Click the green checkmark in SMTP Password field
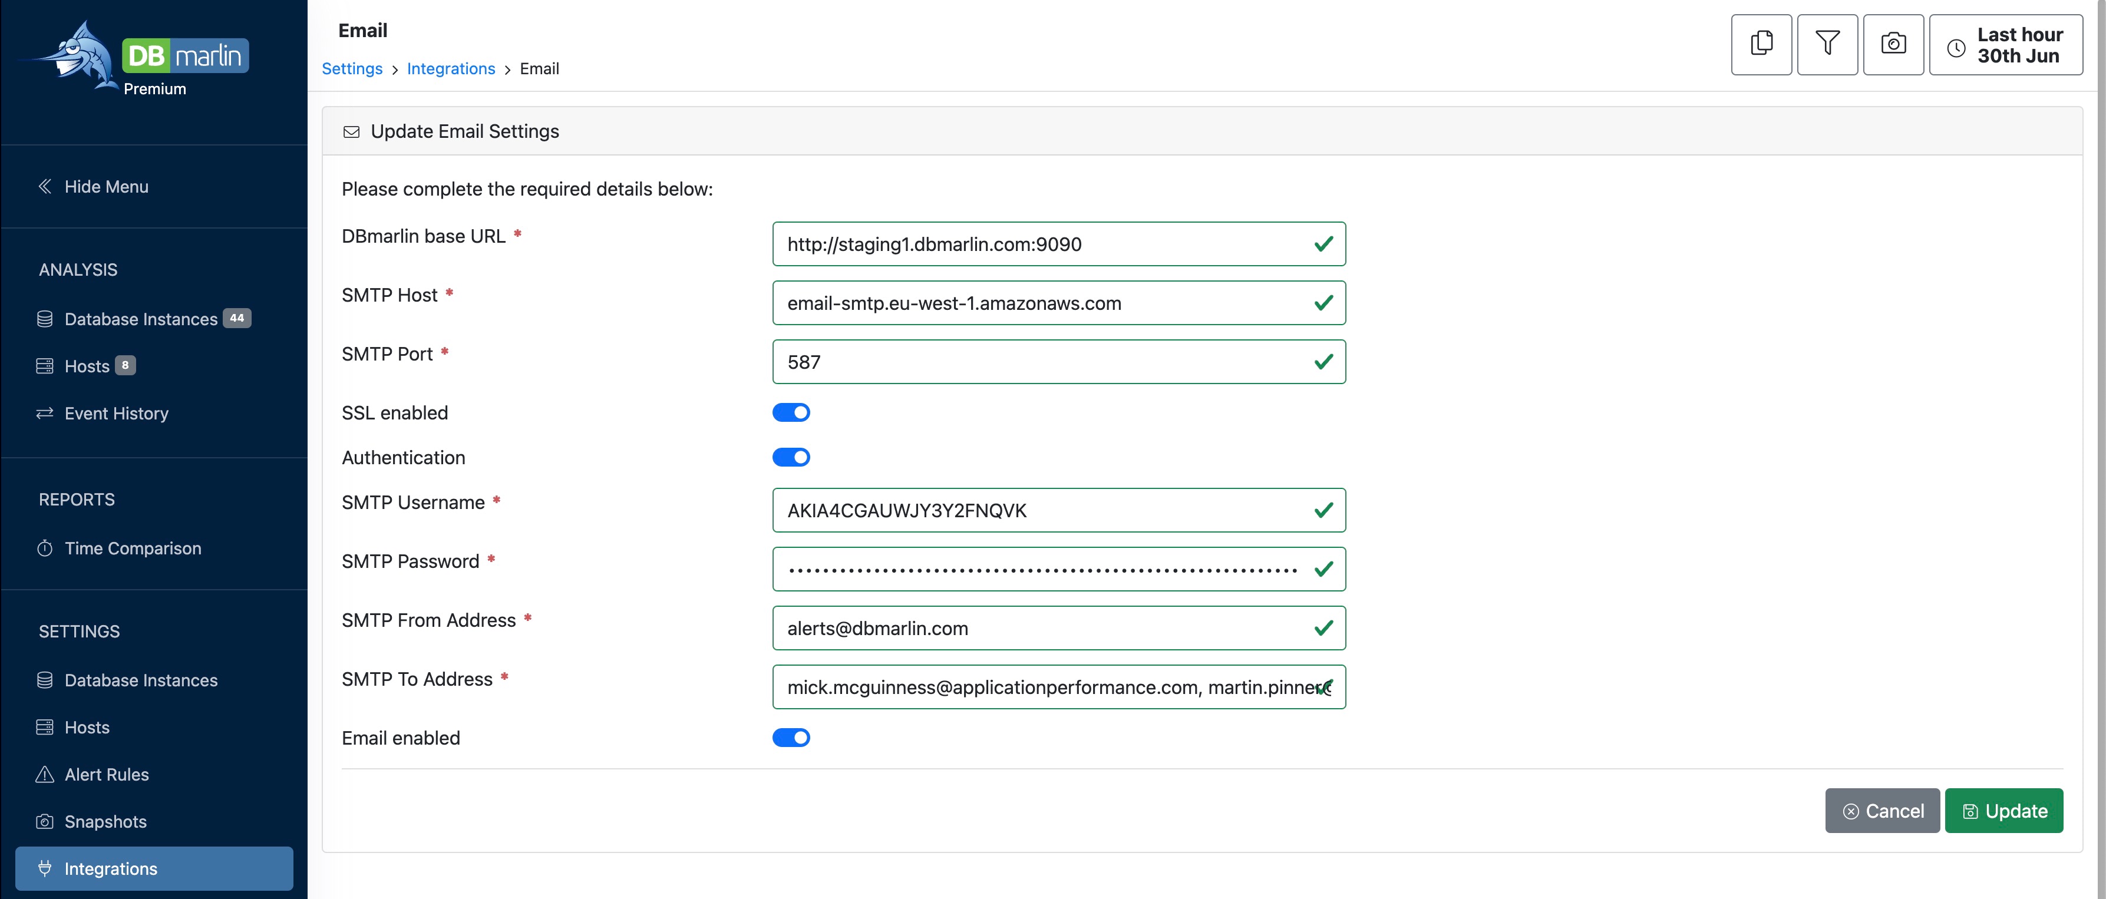The height and width of the screenshot is (899, 2106). click(1323, 570)
